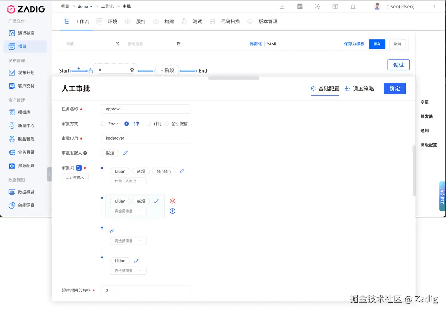Viewport: 446px width, 313px height.
Task: Edit the description info pencil icon
Action: click(x=179, y=44)
